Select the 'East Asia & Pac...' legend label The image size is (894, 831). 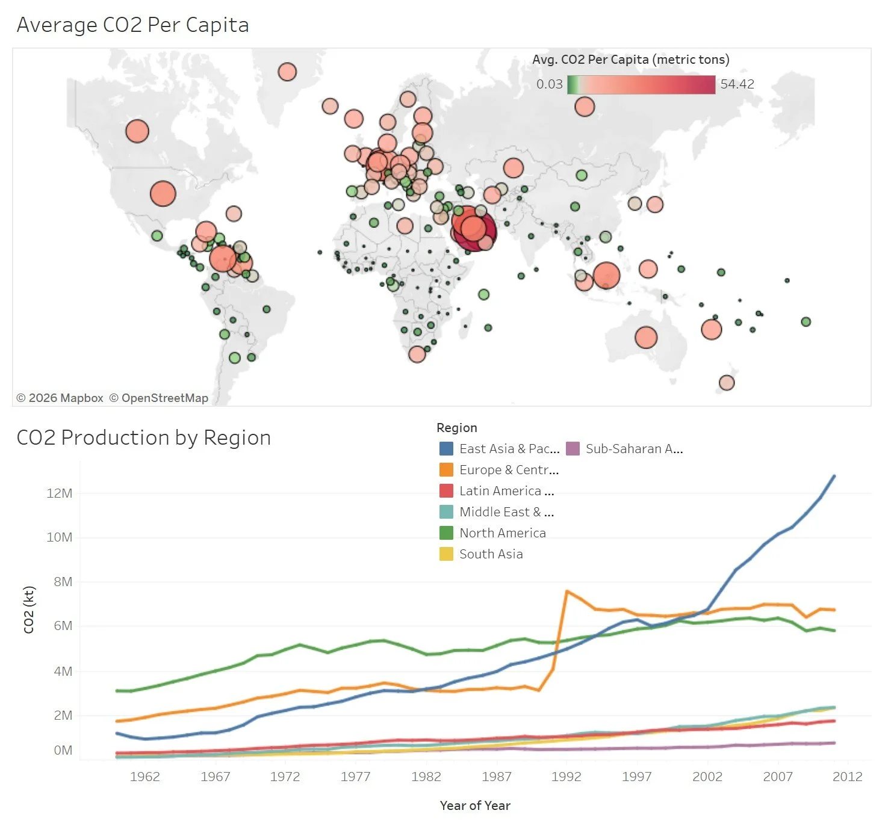point(509,448)
